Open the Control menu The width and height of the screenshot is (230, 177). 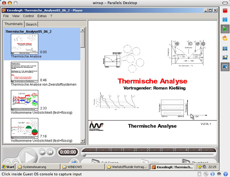28,16
